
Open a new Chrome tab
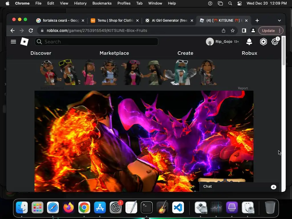pos(257,21)
